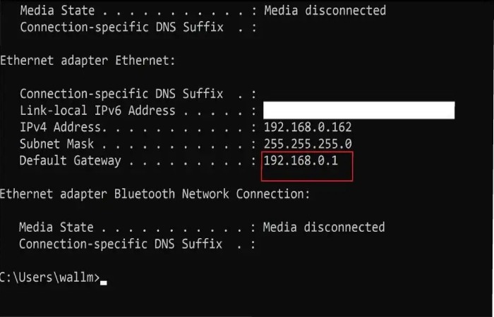Click the 'Link-local IPv6 Address' label
The image size is (494, 317).
pos(97,111)
